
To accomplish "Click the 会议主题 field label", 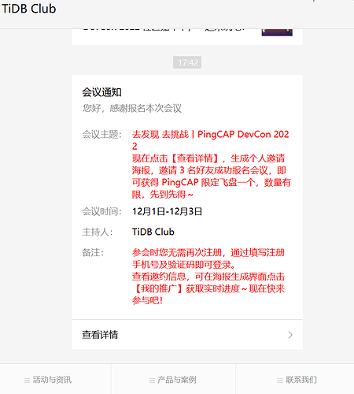I will 102,134.
